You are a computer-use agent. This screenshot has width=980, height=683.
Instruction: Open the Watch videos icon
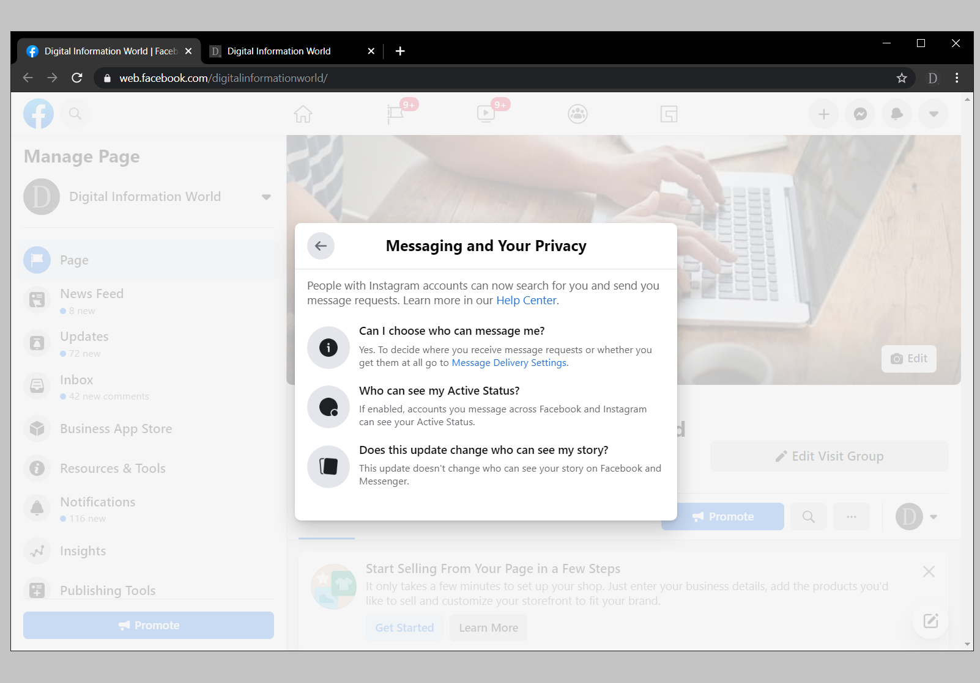point(486,114)
